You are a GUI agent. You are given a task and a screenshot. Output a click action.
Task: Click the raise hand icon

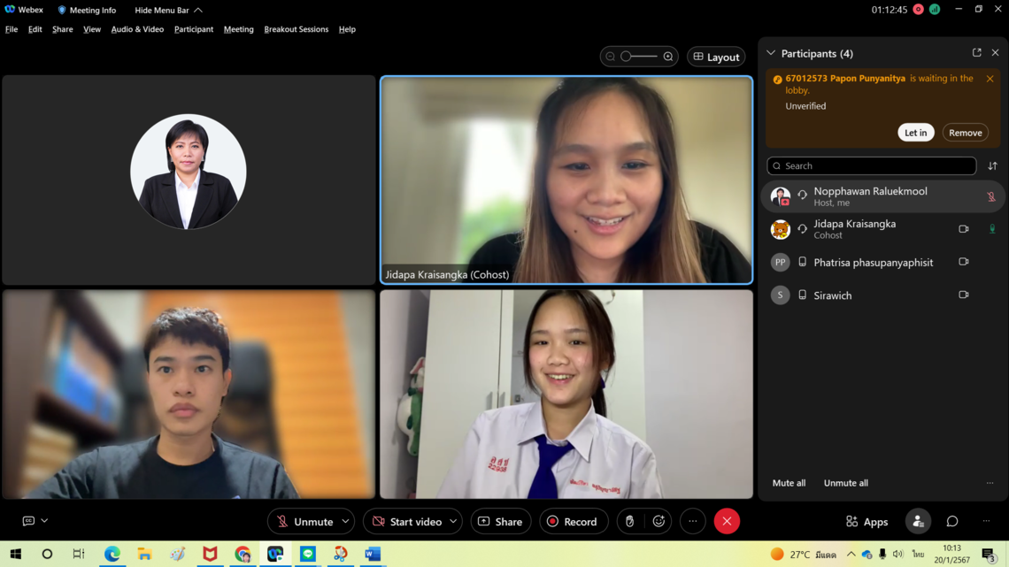(629, 522)
